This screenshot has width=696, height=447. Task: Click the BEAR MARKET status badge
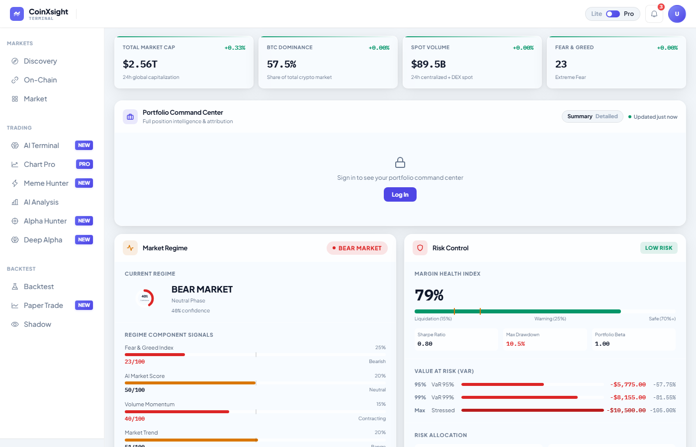click(357, 248)
